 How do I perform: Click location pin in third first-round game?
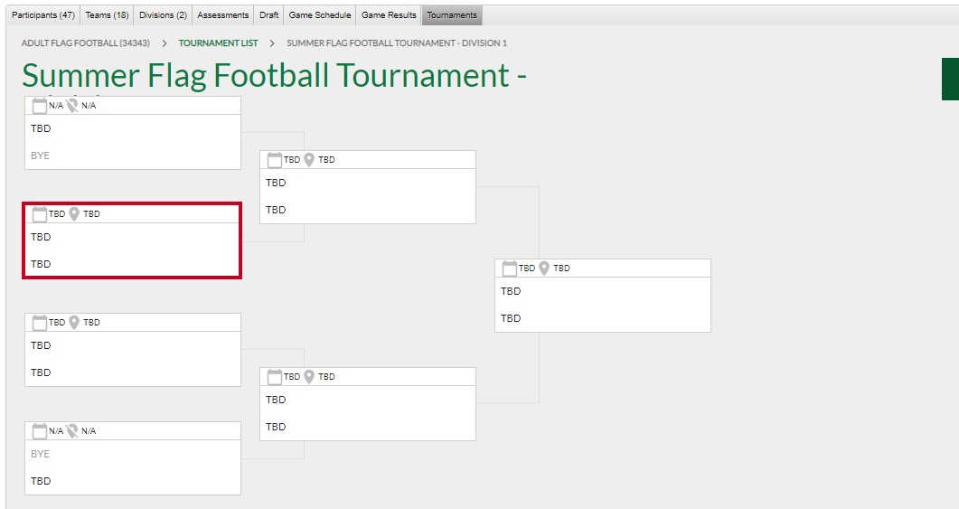(x=74, y=323)
